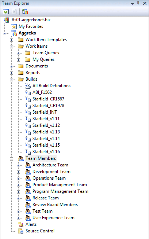Image resolution: width=149 pixels, height=239 pixels.
Task: Select the Starfield_v1.16 build definition
Action: point(46,152)
